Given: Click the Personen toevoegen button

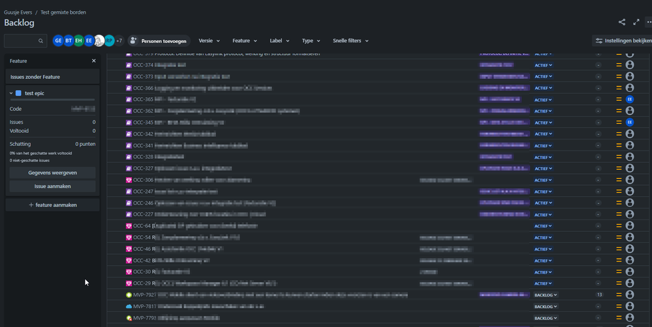Looking at the screenshot, I should point(159,40).
